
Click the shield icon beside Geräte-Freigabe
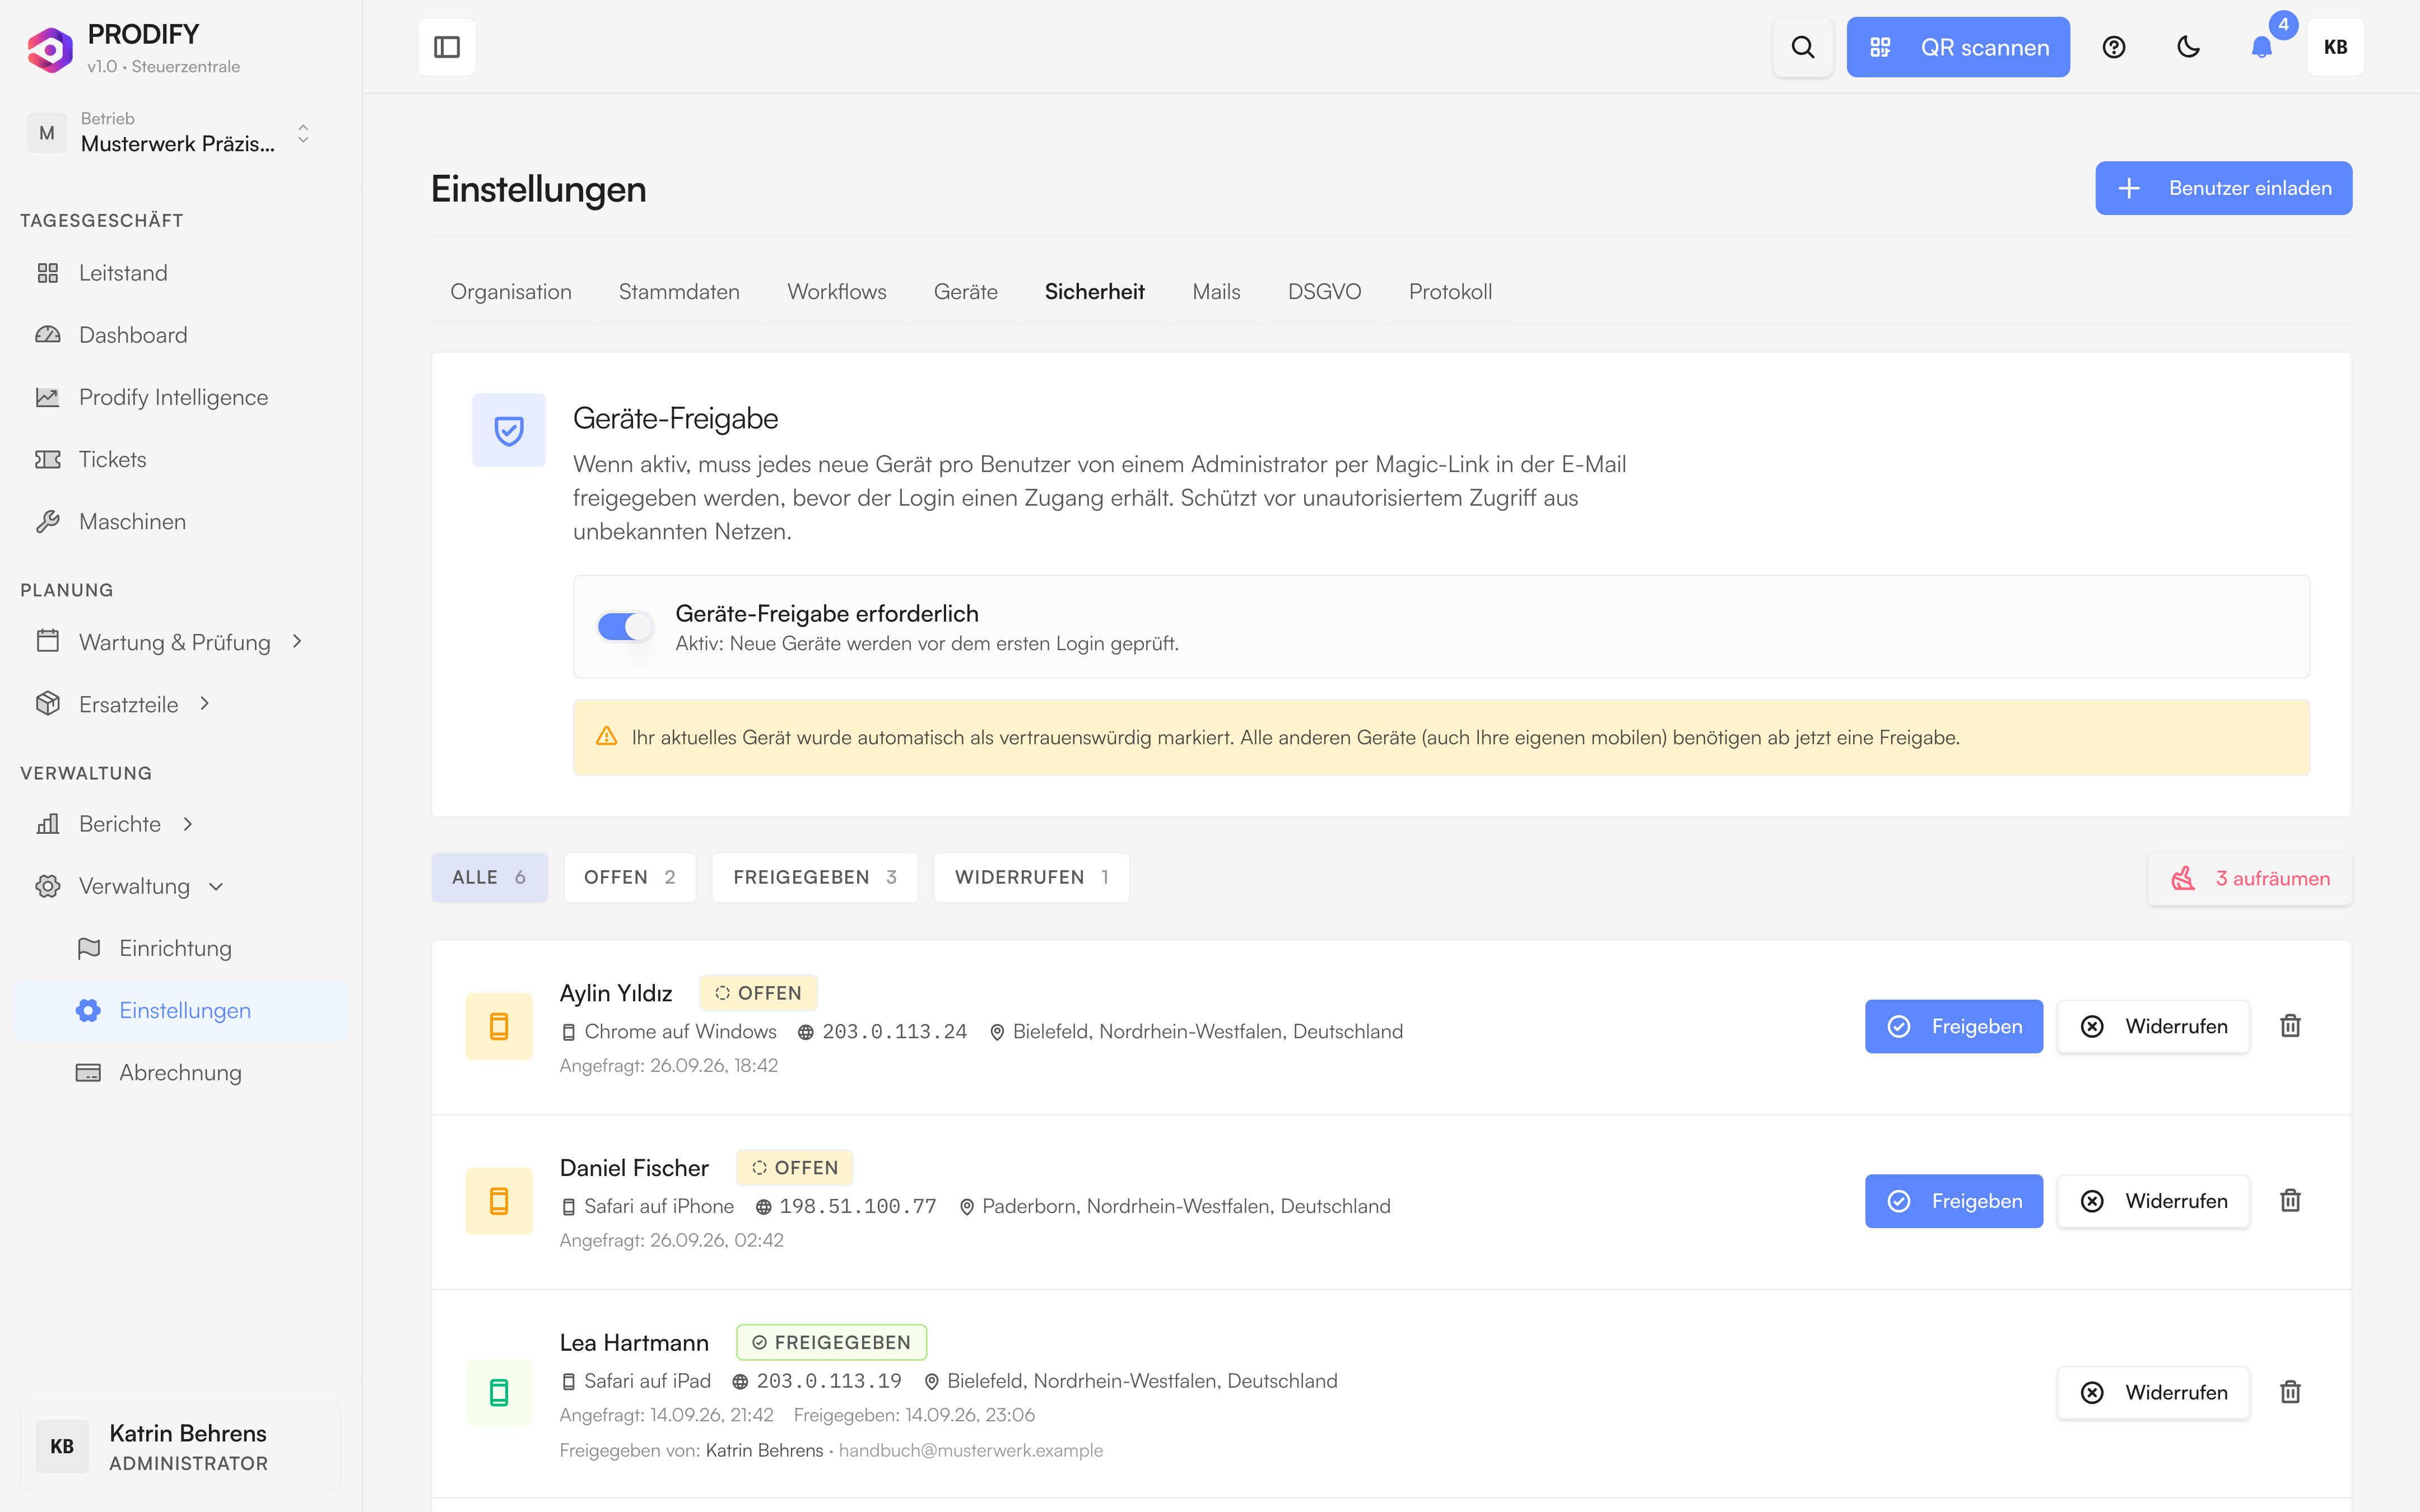(509, 430)
